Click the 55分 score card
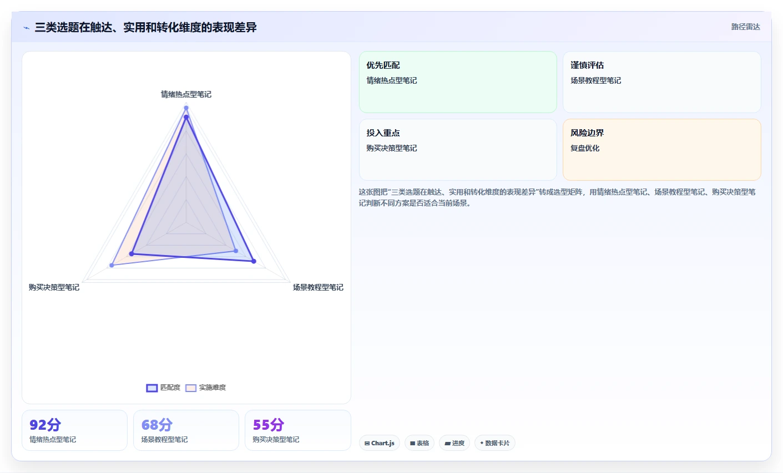This screenshot has height=473, width=783. coord(298,430)
